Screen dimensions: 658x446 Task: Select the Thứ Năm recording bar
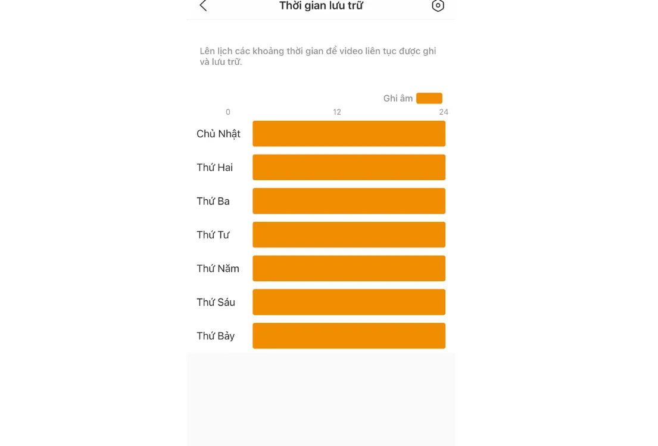coord(348,268)
